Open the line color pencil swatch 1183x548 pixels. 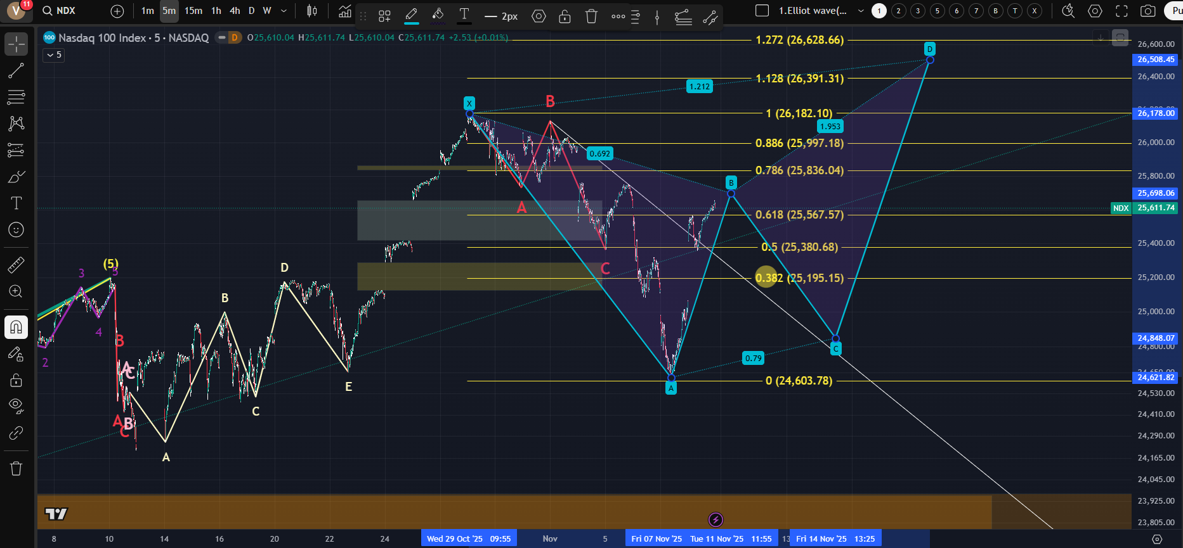pyautogui.click(x=411, y=16)
